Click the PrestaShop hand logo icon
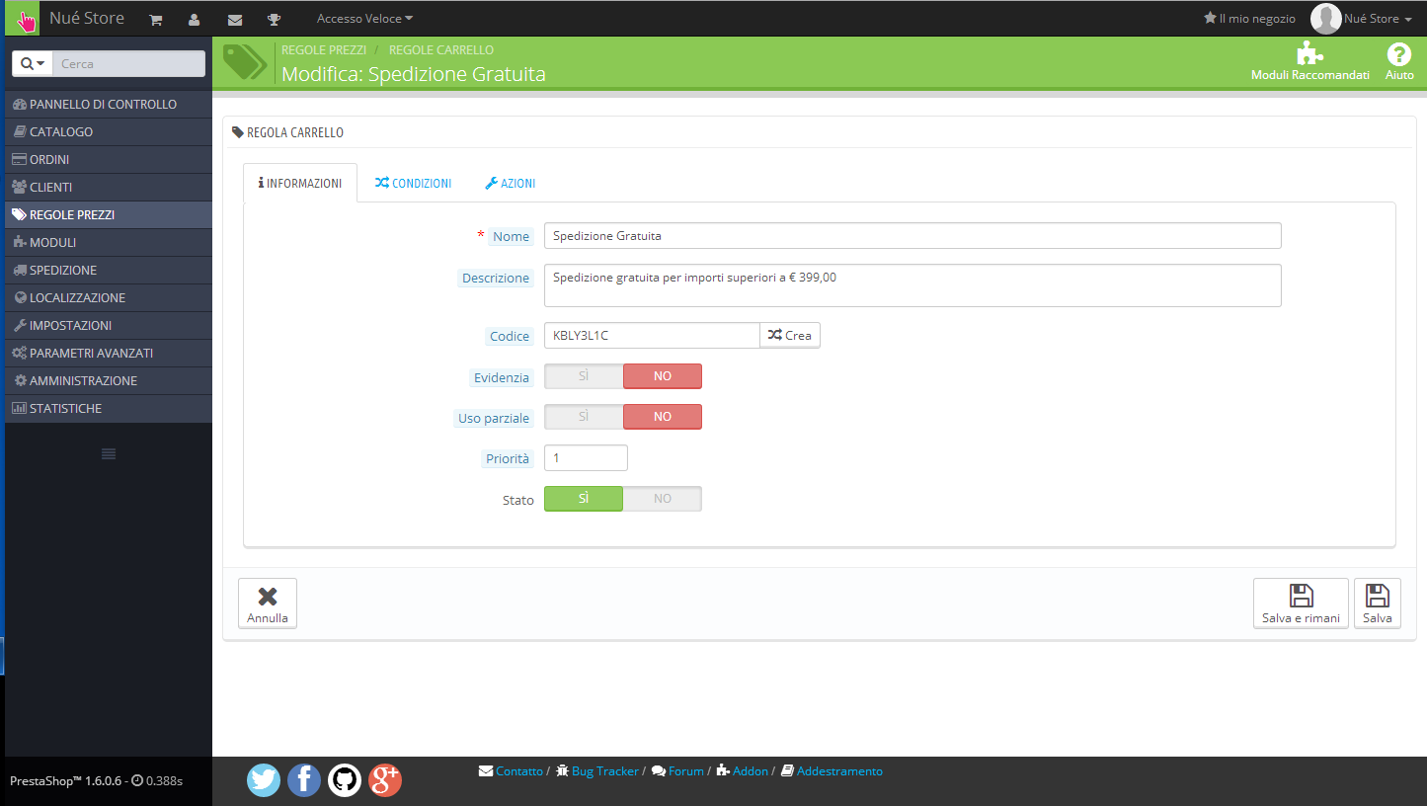The width and height of the screenshot is (1427, 806). [x=23, y=19]
